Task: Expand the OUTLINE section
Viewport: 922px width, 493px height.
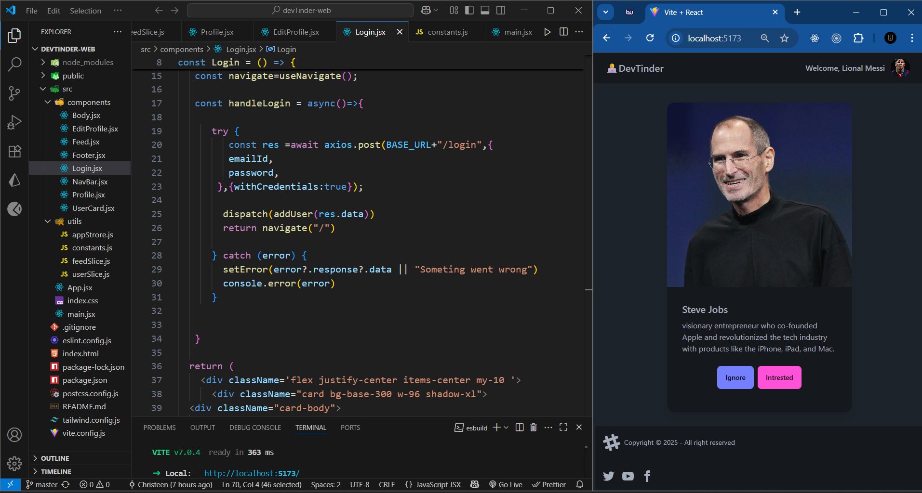Action: [x=80, y=458]
